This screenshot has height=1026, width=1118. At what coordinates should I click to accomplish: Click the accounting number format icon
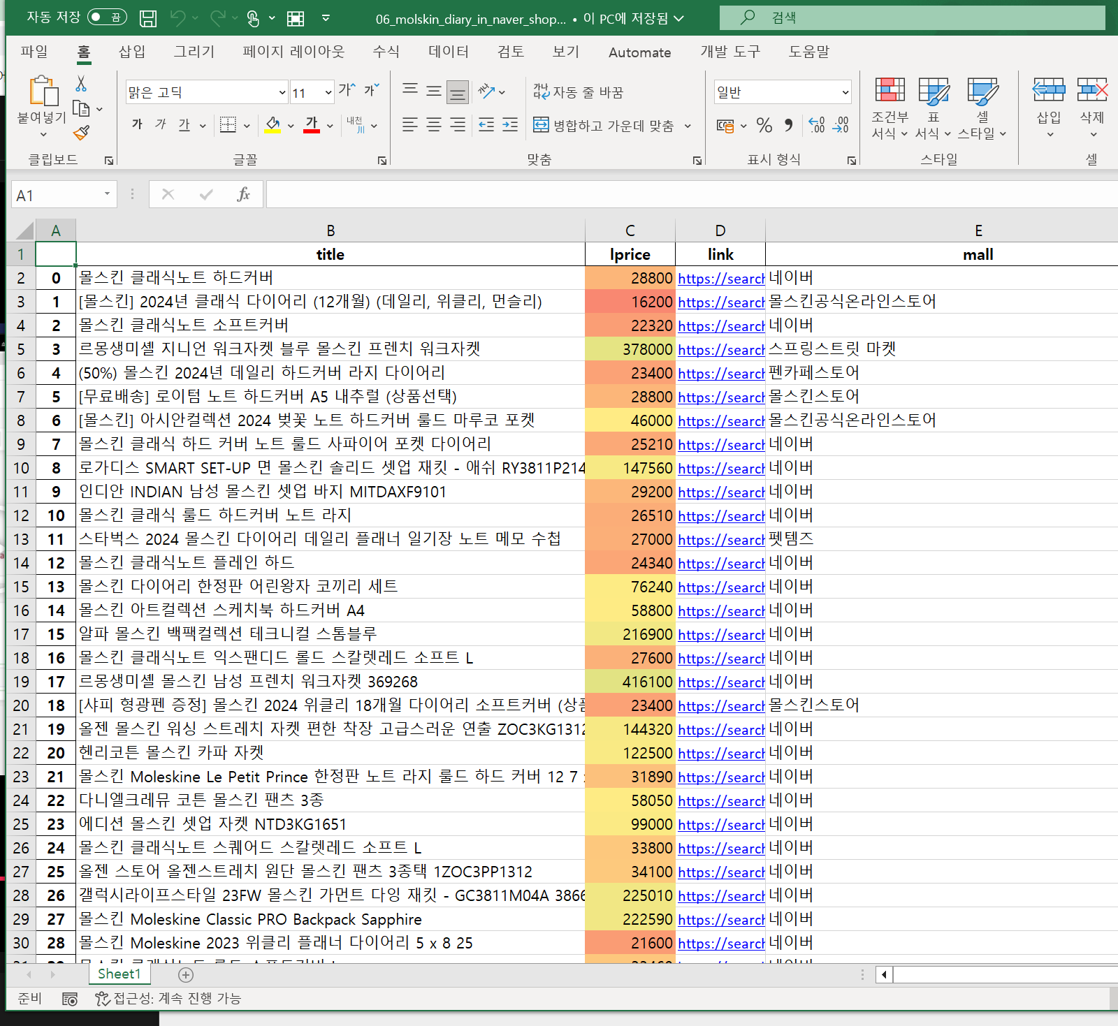point(725,126)
